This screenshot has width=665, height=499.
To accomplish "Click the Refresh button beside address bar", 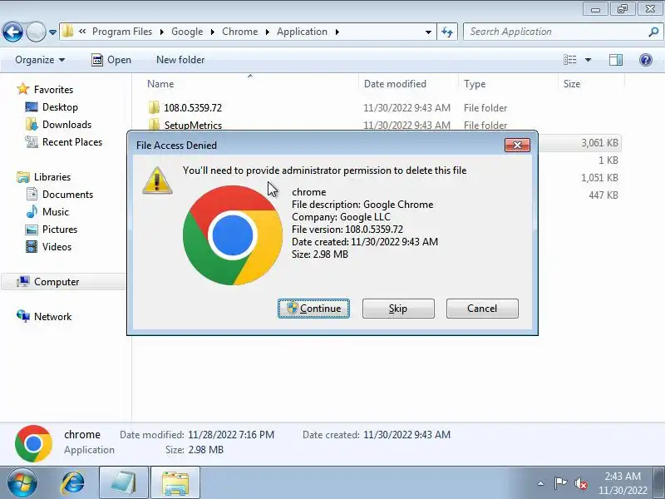I will (x=447, y=32).
